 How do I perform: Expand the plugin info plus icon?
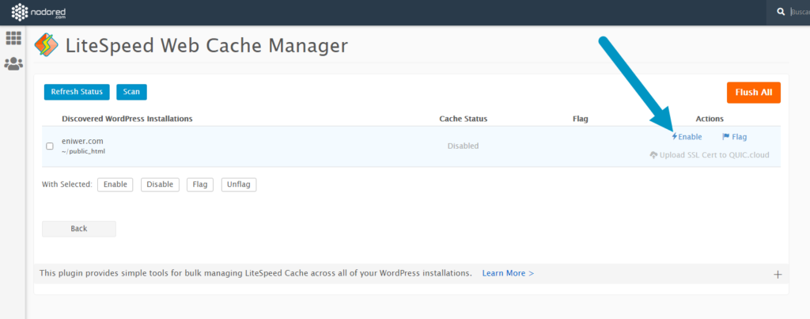778,275
